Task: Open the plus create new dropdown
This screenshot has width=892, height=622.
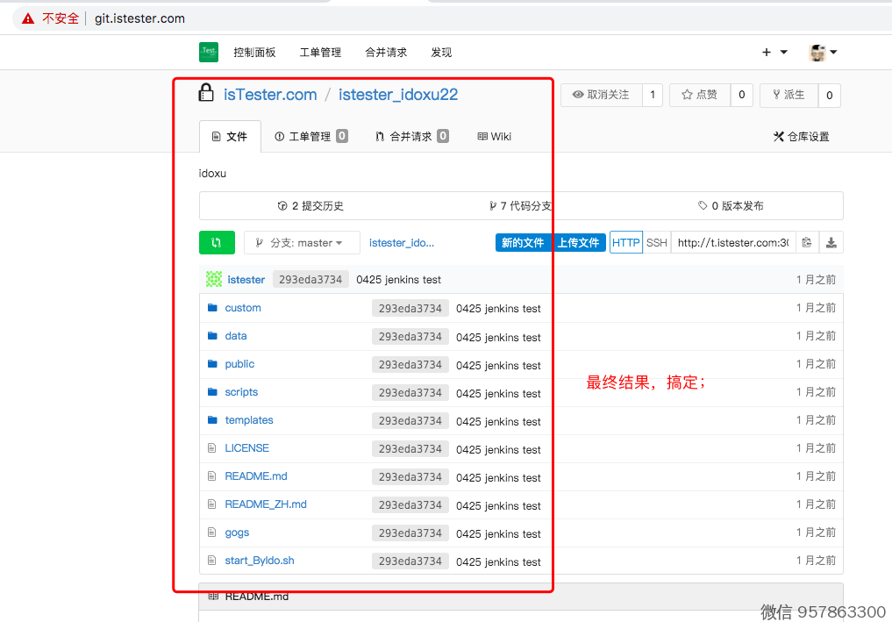Action: click(x=774, y=53)
